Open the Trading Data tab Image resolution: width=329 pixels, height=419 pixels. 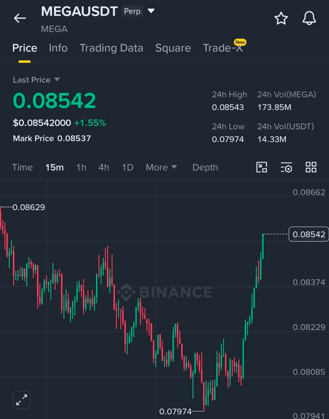tap(111, 48)
